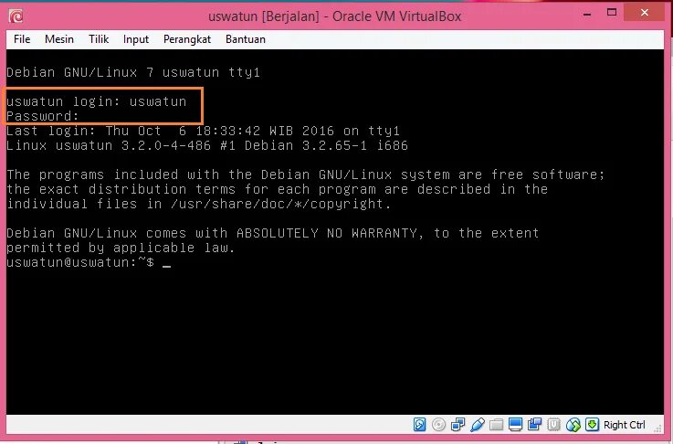Open the Tilik menu

(99, 39)
